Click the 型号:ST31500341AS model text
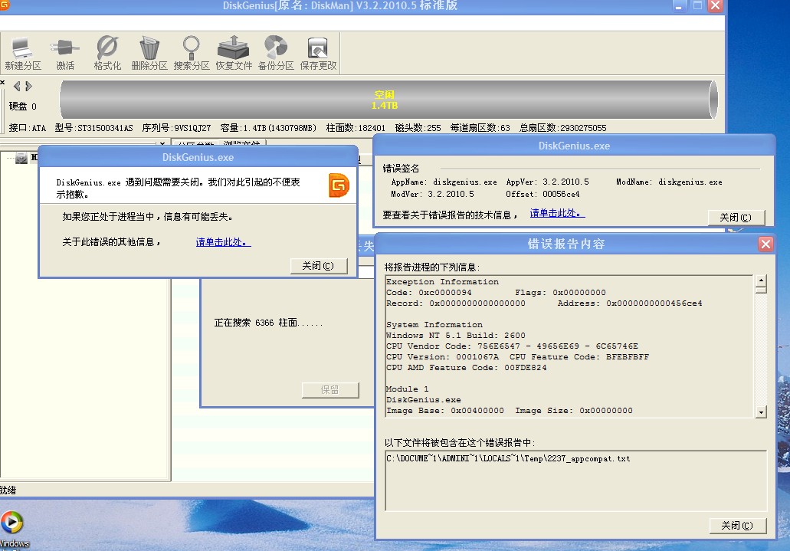The width and height of the screenshot is (790, 551). [93, 128]
